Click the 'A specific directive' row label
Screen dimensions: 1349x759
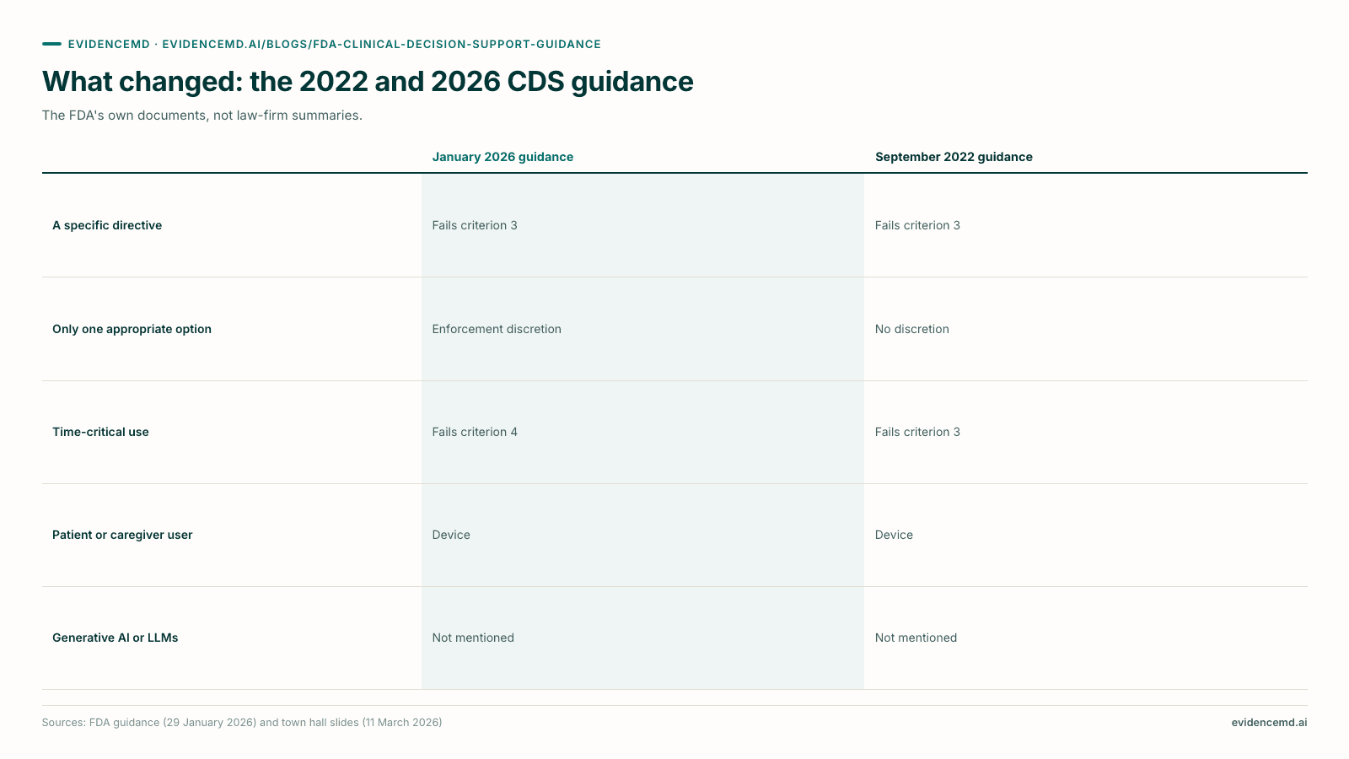107,225
